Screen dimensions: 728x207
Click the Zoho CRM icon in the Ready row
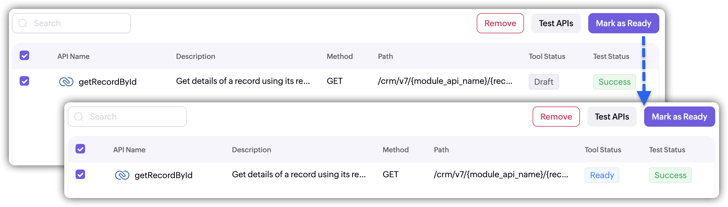tap(122, 175)
